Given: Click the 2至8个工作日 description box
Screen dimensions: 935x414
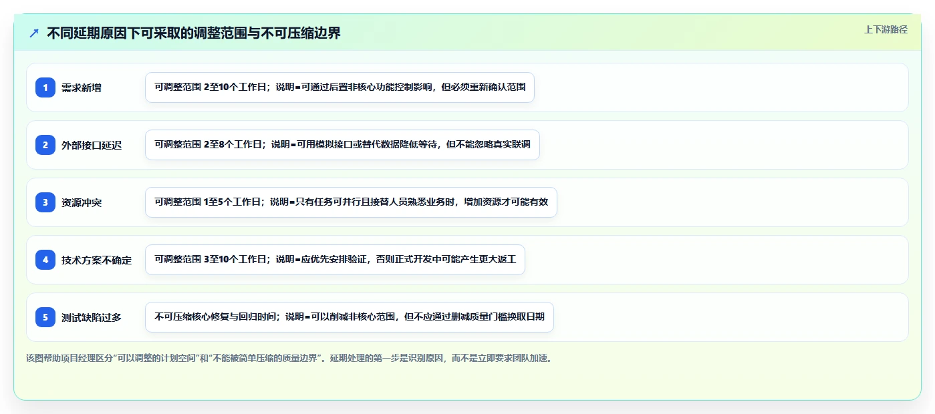Looking at the screenshot, I should coord(342,145).
